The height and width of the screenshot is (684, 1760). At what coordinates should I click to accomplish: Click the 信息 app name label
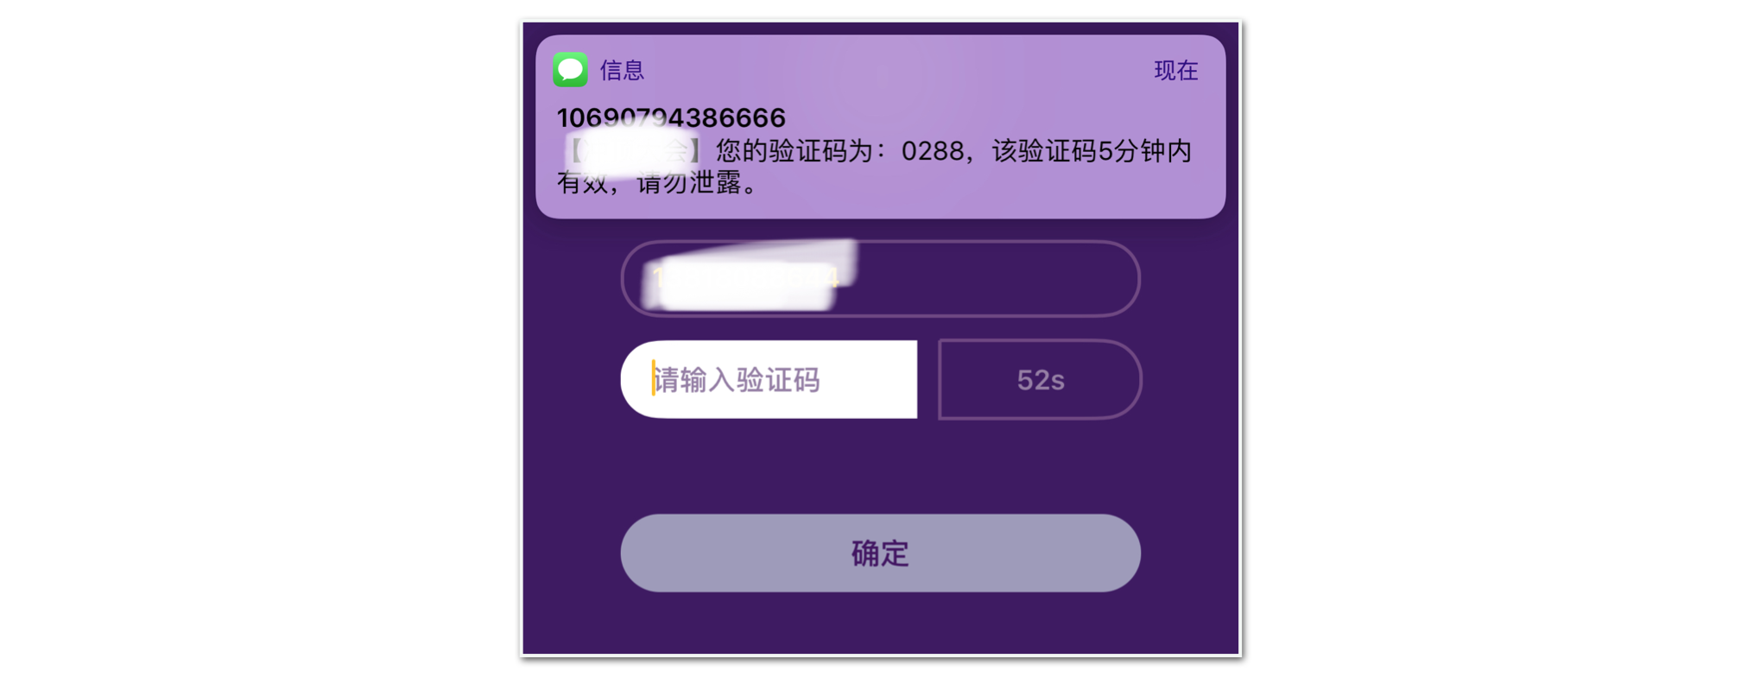point(622,70)
